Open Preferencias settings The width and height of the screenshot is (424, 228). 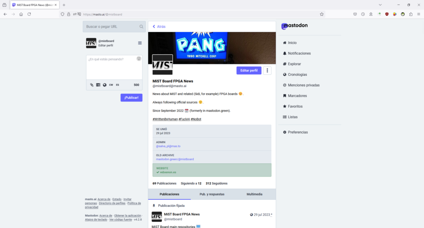[295, 132]
